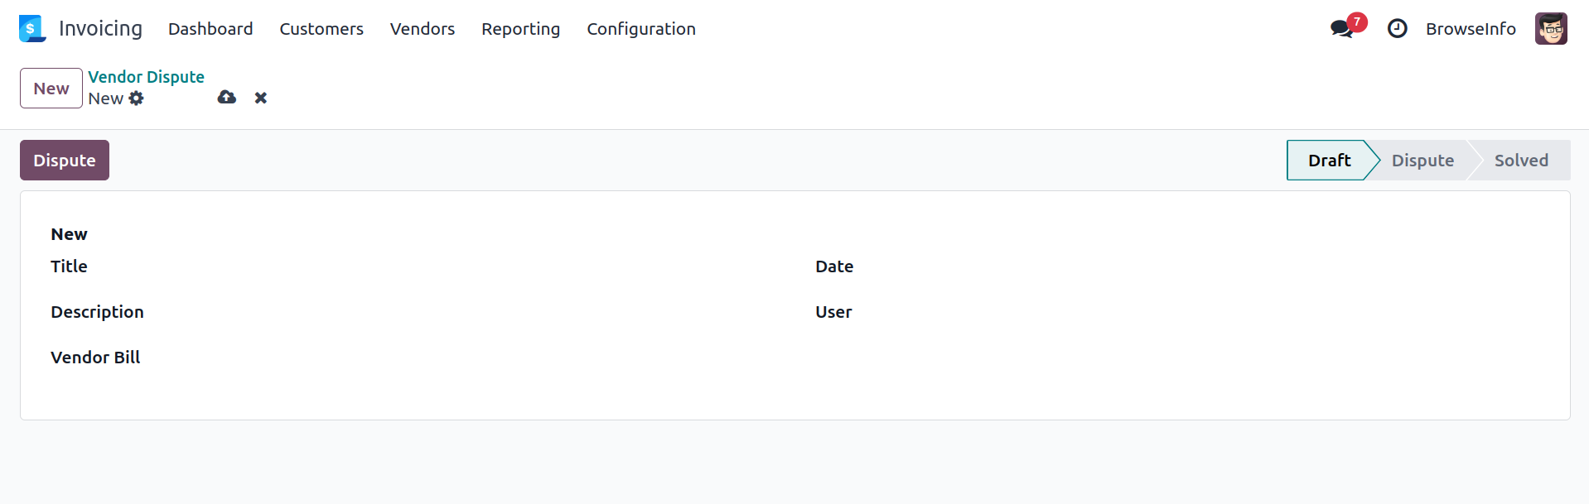
Task: Open the Vendors menu
Action: click(423, 29)
